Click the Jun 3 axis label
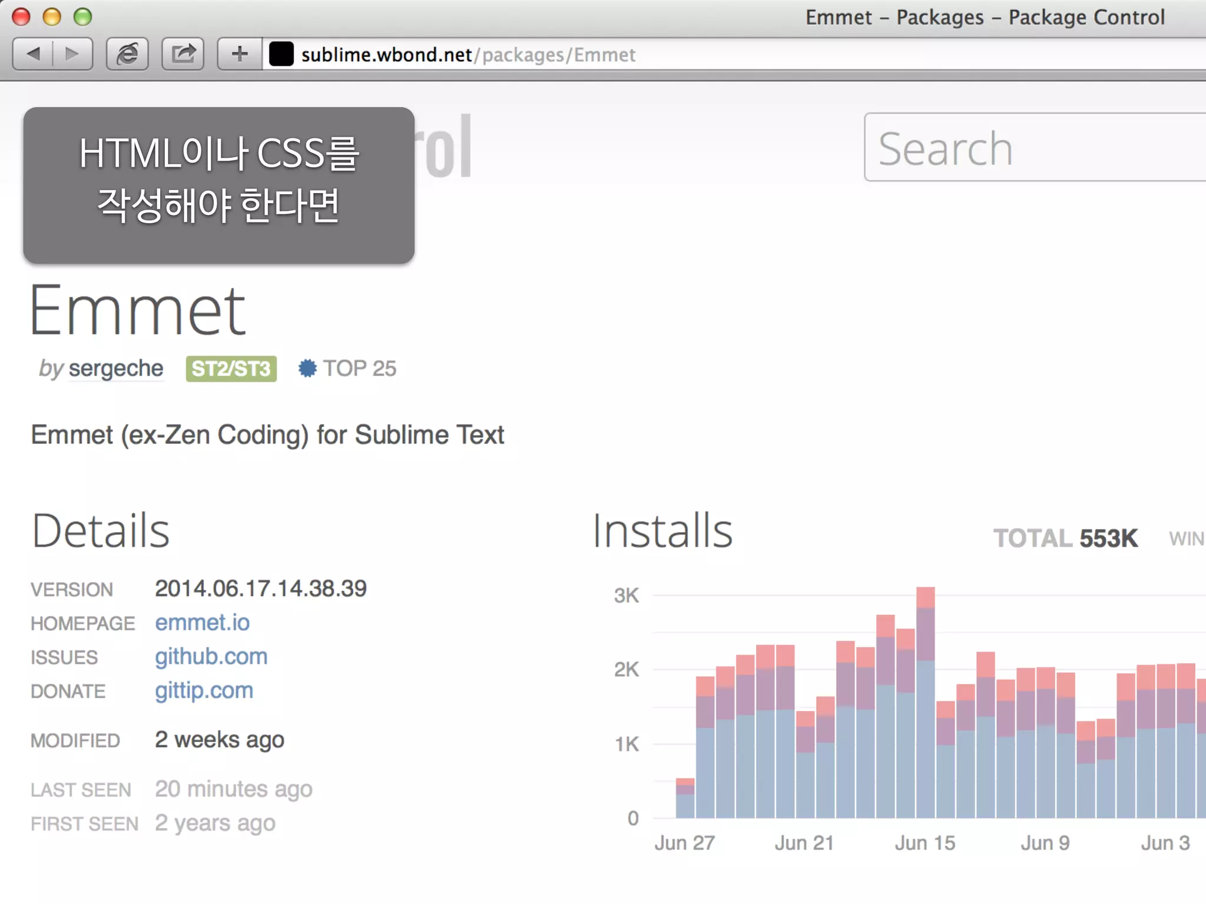 (1165, 843)
